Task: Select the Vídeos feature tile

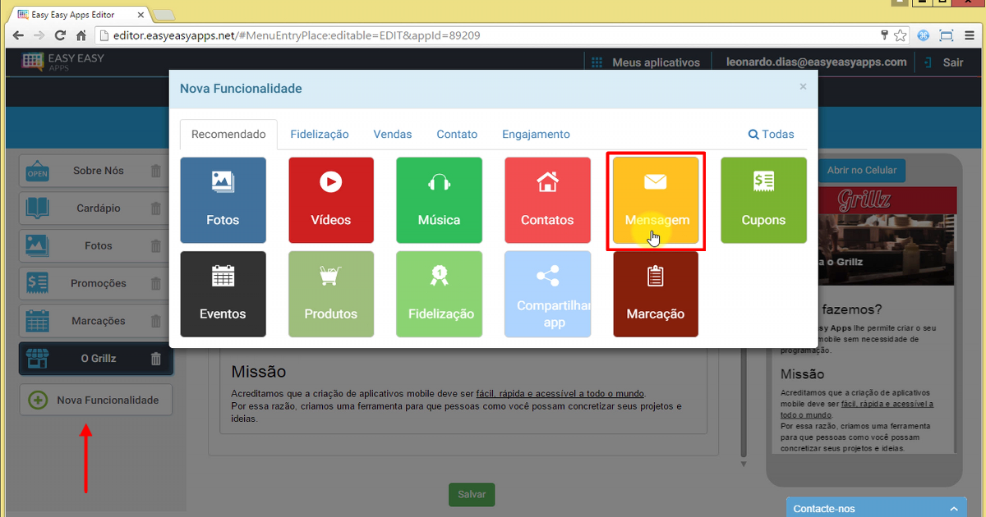Action: (331, 199)
